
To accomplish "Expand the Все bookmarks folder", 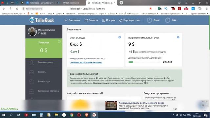I will tap(43, 13).
